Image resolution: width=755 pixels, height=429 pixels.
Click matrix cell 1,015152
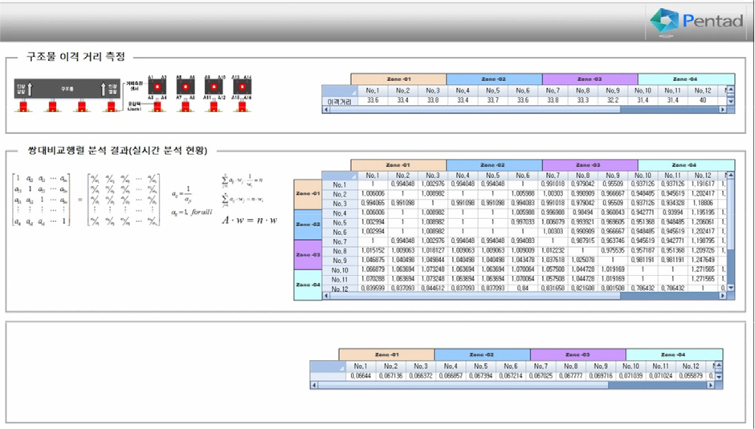click(372, 250)
